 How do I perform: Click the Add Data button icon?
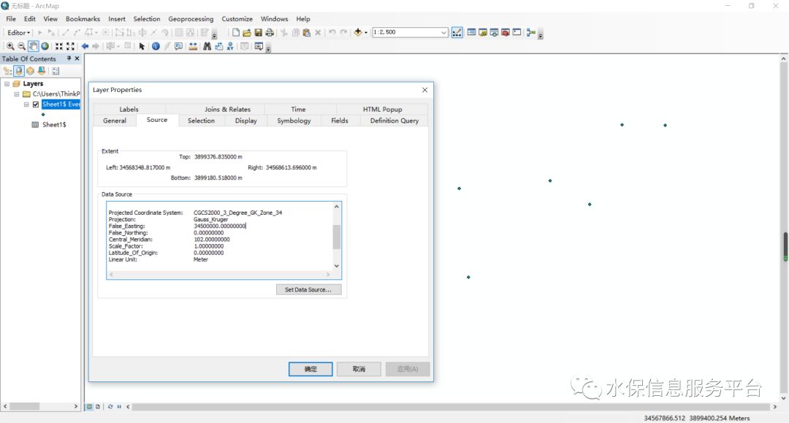pyautogui.click(x=358, y=32)
